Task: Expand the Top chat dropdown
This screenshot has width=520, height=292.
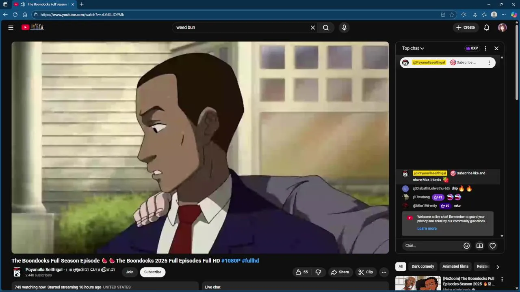Action: 413,48
